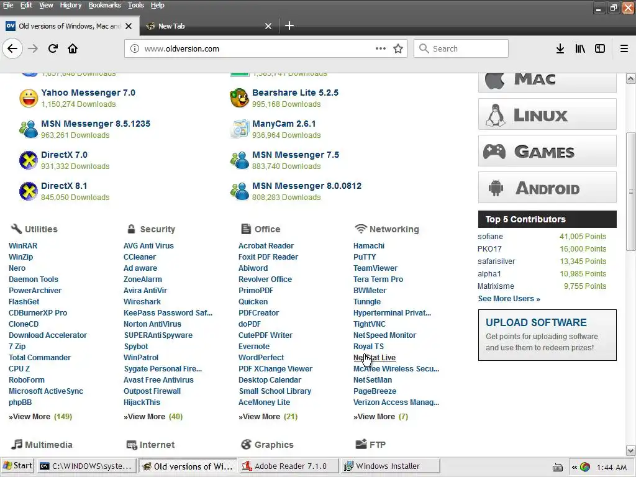This screenshot has width=636, height=477.
Task: Open the Tools menu
Action: point(136,5)
